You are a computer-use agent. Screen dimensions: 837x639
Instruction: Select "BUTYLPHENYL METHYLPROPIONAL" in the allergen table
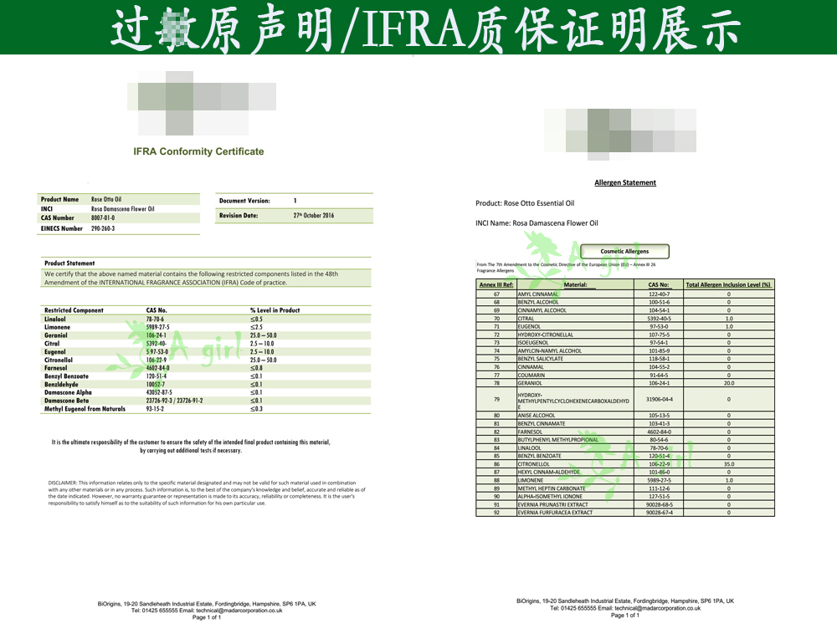(558, 439)
